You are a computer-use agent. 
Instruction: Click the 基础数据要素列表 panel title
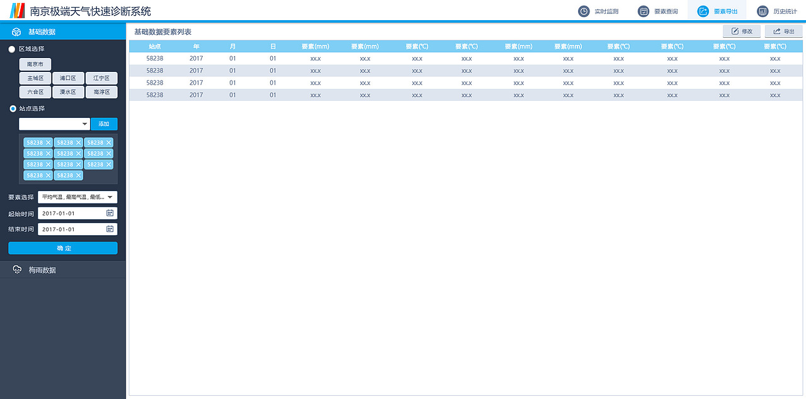(162, 32)
